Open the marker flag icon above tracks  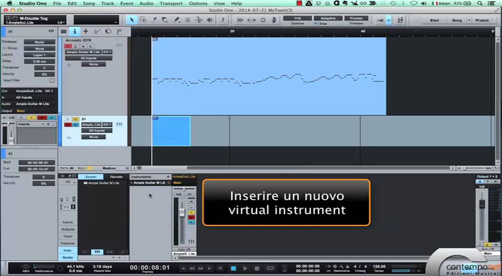[x=119, y=31]
